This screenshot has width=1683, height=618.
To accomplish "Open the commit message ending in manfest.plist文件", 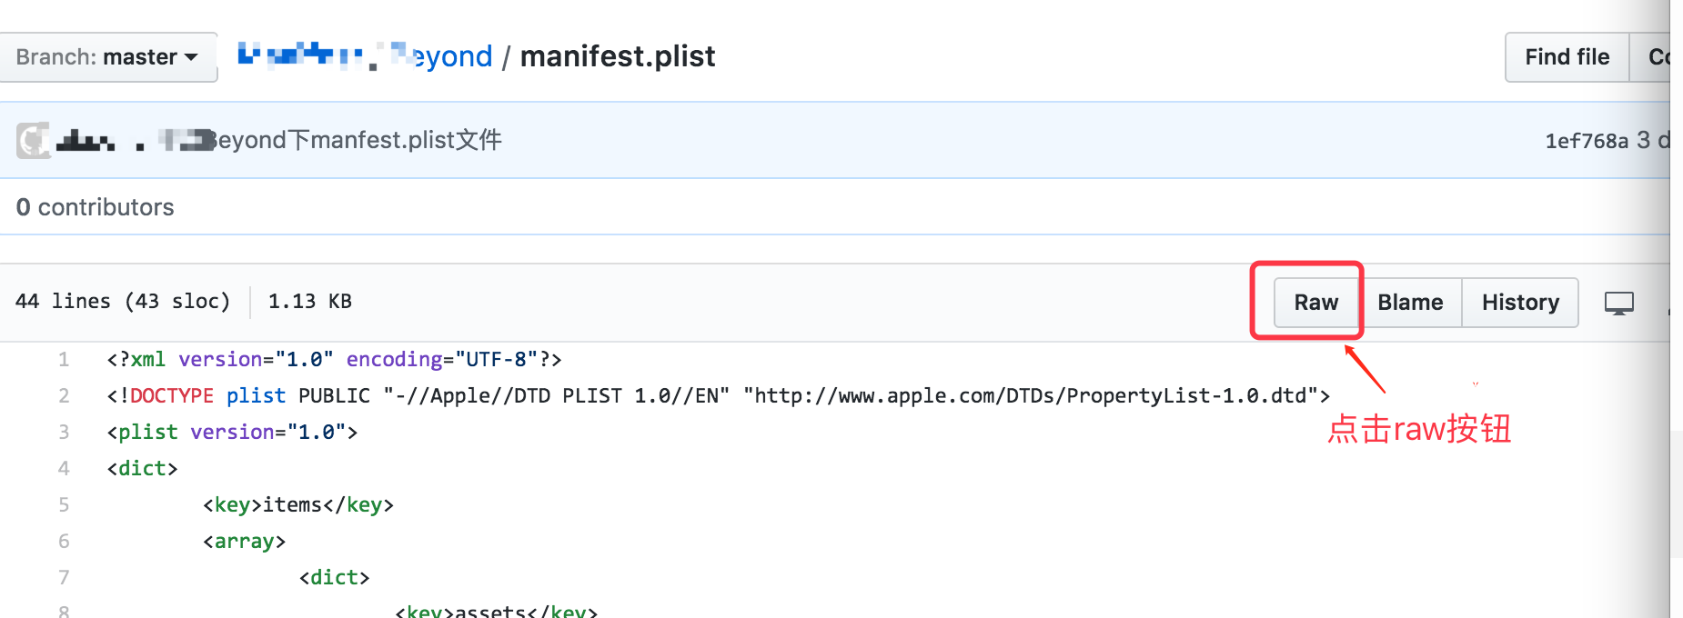I will (x=355, y=141).
